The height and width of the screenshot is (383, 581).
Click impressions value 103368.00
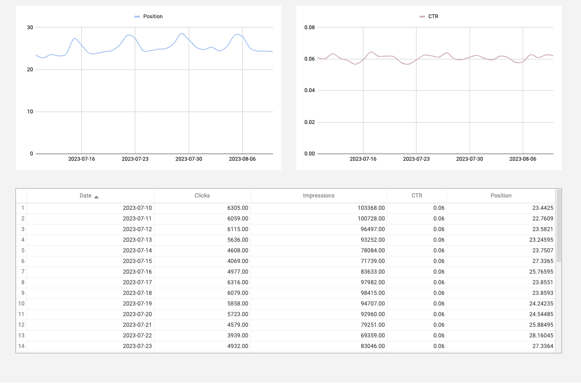(x=371, y=208)
